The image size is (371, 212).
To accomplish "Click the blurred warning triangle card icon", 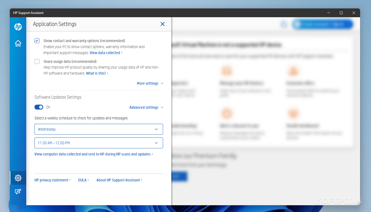I will pos(293,71).
